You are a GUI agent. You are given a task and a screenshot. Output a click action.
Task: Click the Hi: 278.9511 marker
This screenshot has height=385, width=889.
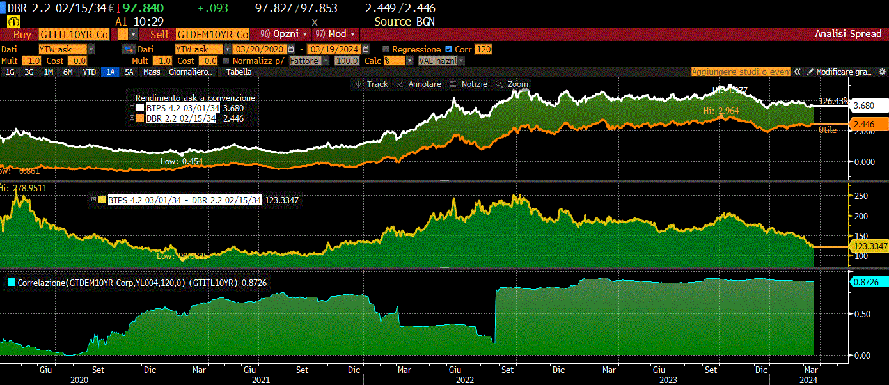23,188
